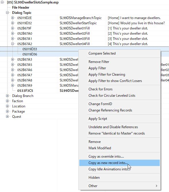Click SL99DSDweller04Fill editor ID
This screenshot has width=169, height=192.
coord(75,44)
